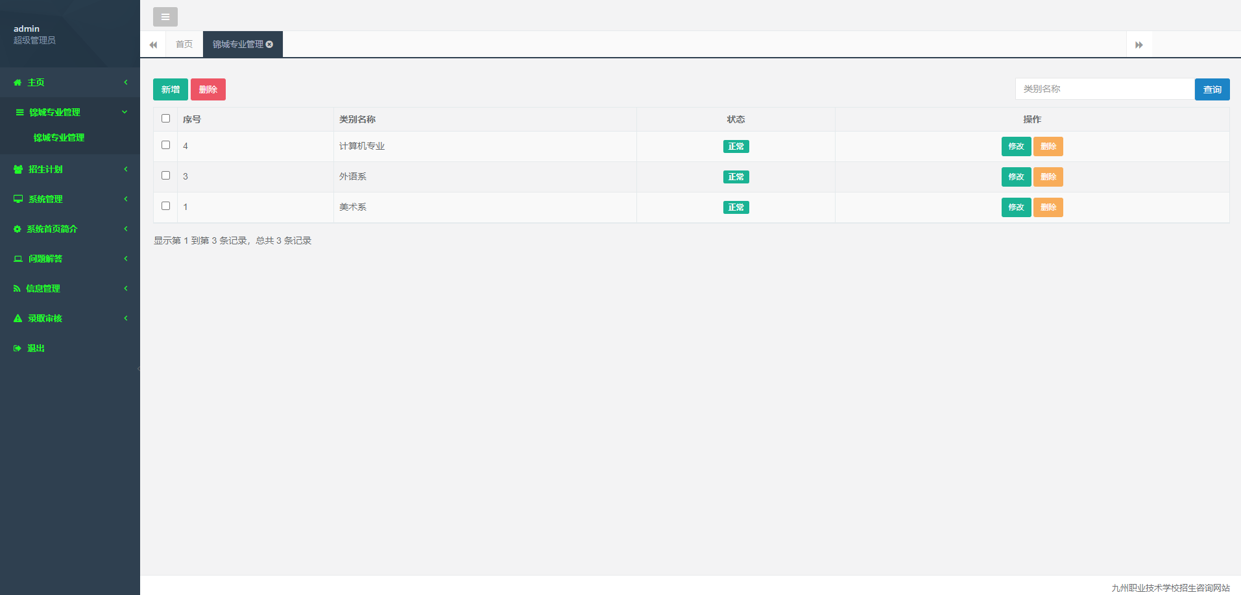Switch to the 首页 tab
This screenshot has width=1241, height=595.
[184, 44]
